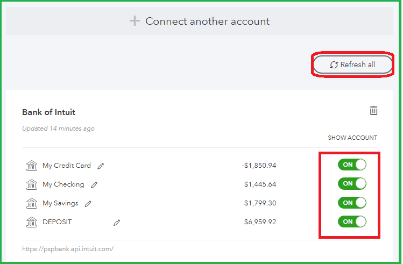Edit My Savings account name

pyautogui.click(x=88, y=204)
